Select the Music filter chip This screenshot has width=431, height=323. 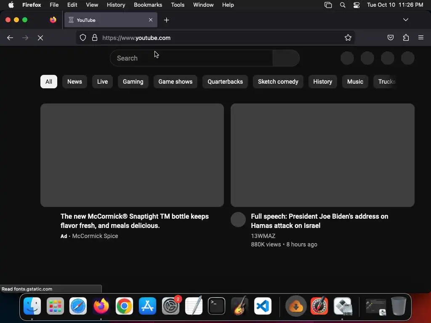[355, 82]
